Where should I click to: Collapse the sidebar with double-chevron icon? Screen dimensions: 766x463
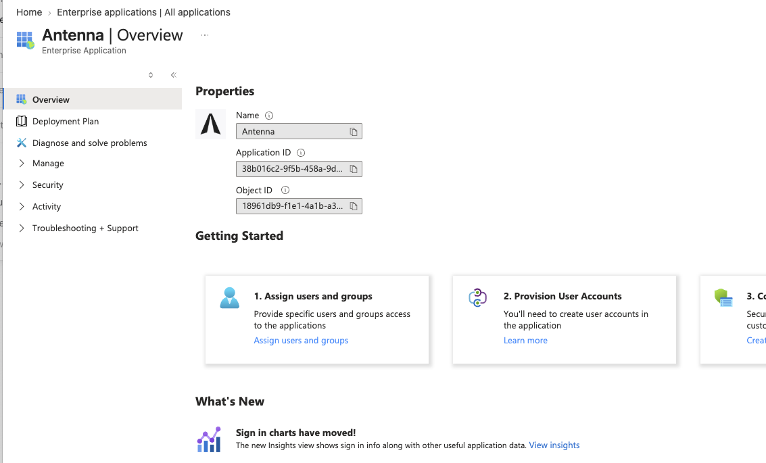tap(174, 75)
